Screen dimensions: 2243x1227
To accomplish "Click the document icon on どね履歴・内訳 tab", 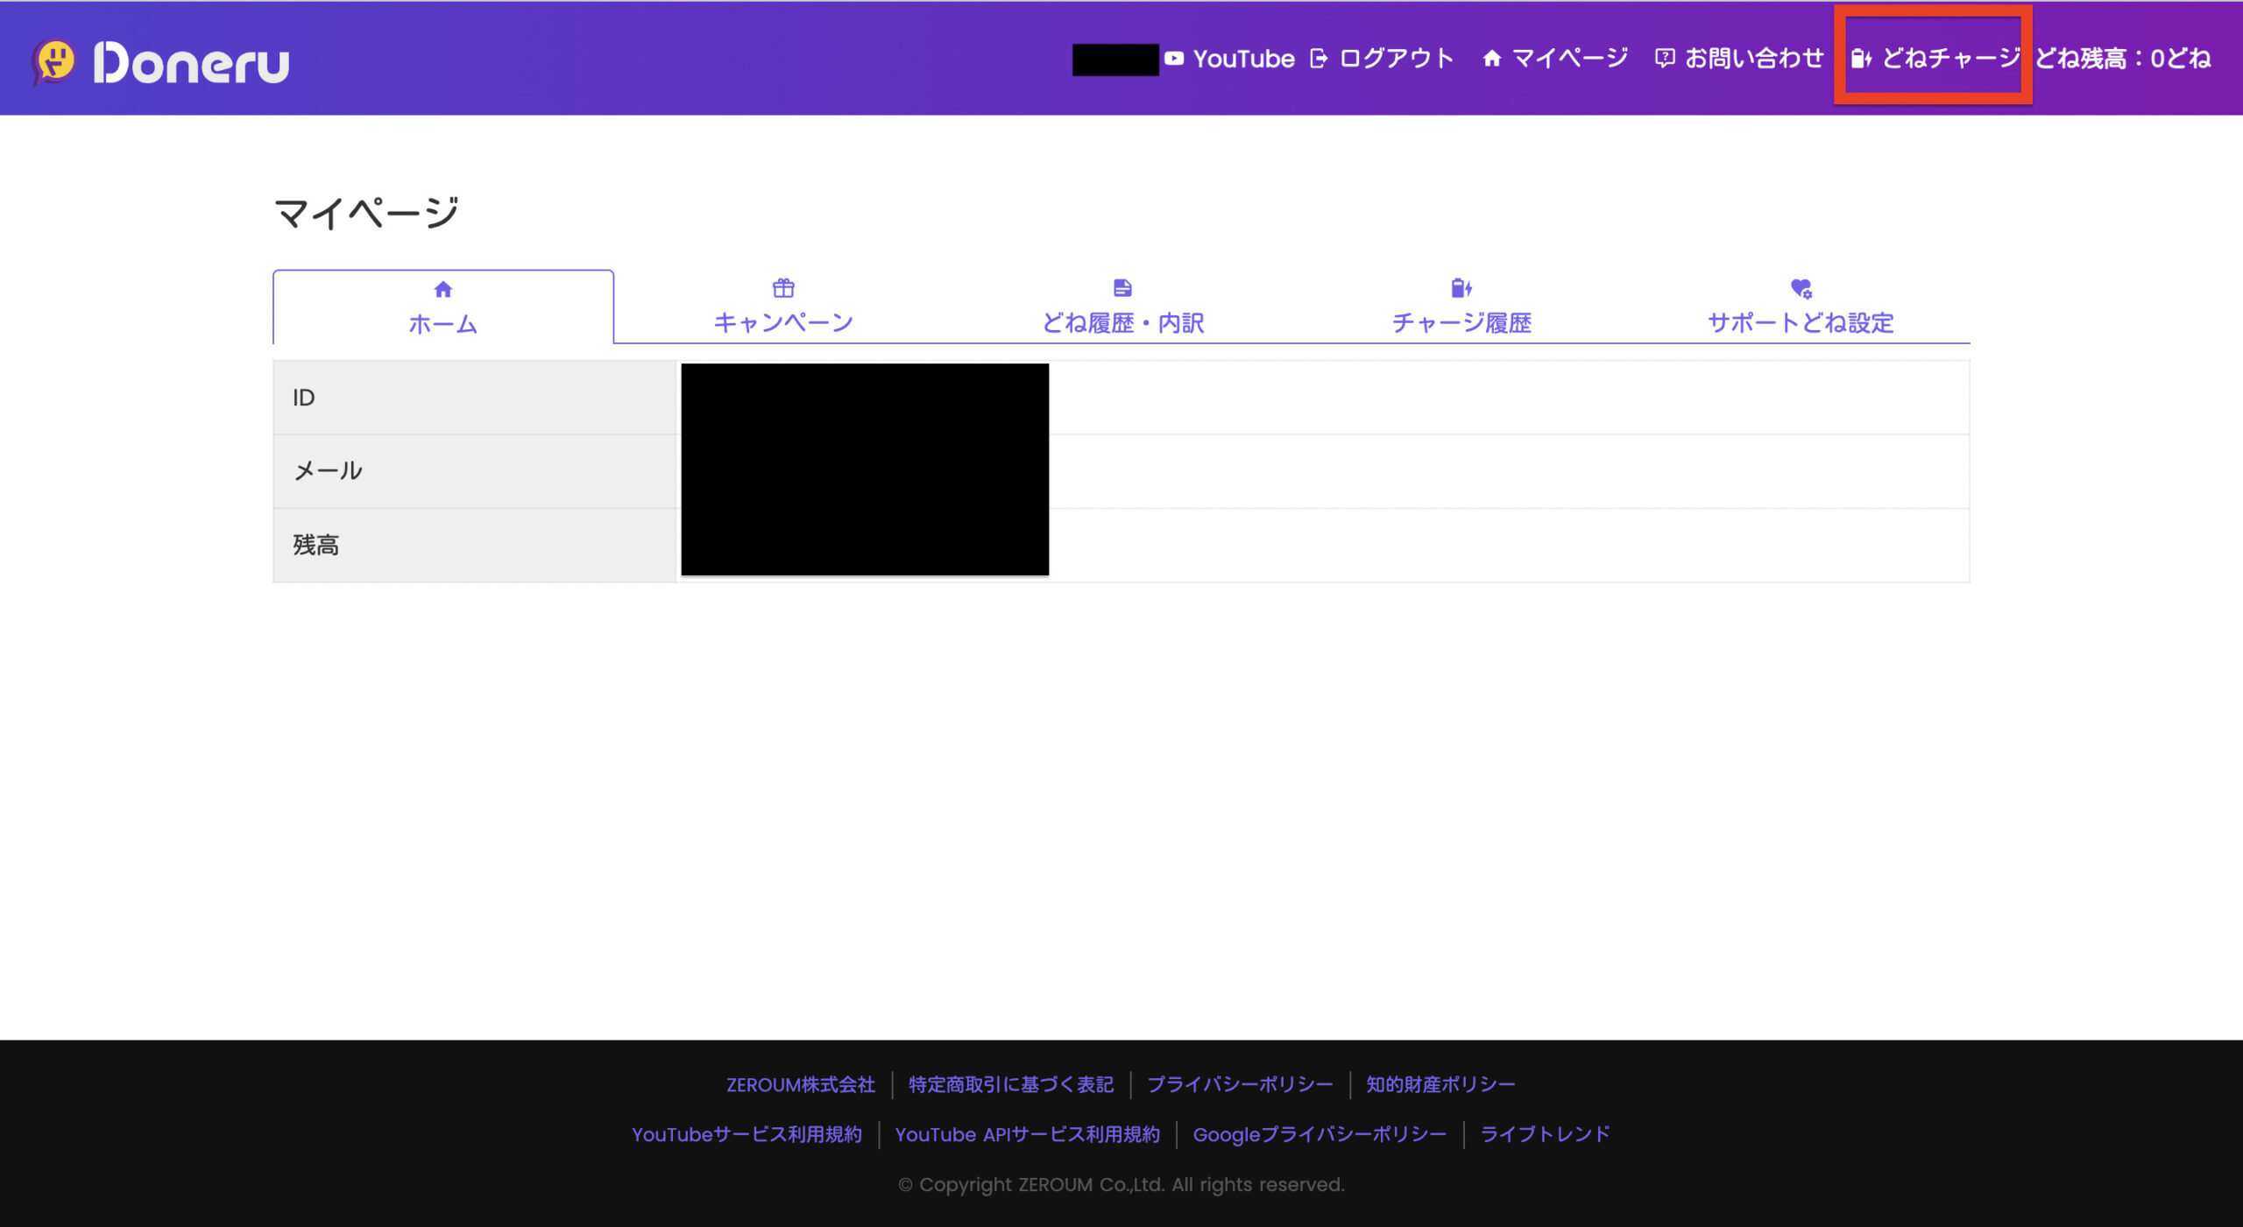I will [x=1122, y=288].
